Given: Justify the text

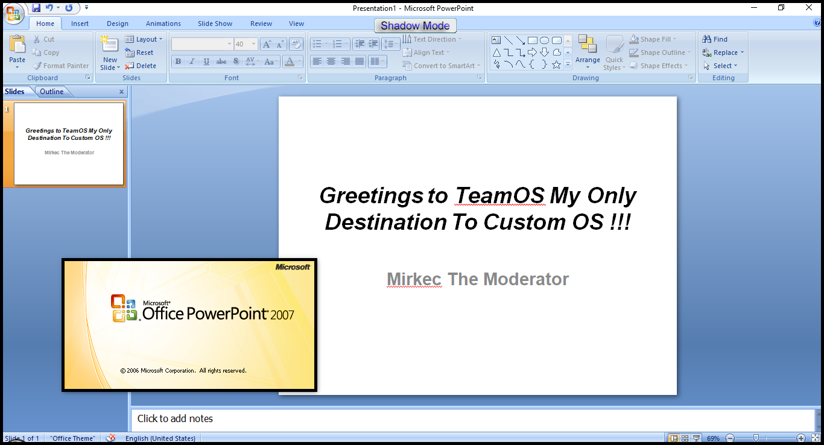Looking at the screenshot, I should point(360,62).
